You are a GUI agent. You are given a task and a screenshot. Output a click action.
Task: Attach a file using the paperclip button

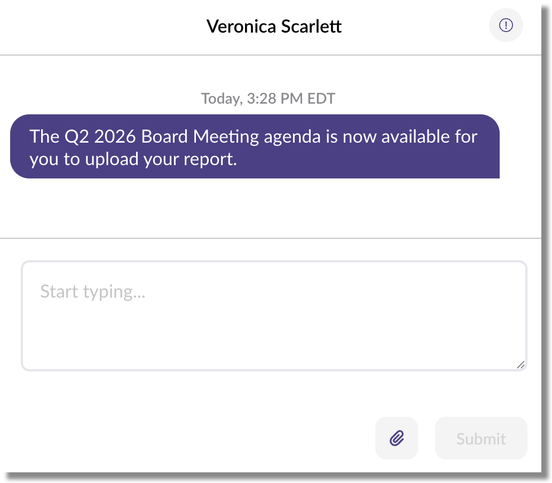coord(396,438)
